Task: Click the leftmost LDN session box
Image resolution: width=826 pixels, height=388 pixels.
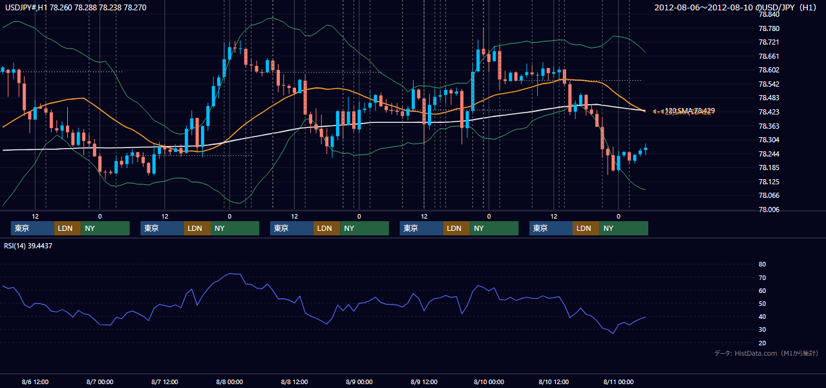Action: (67, 228)
